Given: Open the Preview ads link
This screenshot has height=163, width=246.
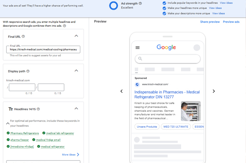Looking at the screenshot, I should click(231, 22).
